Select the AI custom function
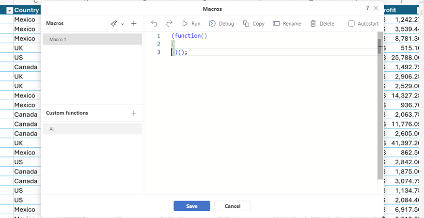424x218 pixels. [x=92, y=129]
